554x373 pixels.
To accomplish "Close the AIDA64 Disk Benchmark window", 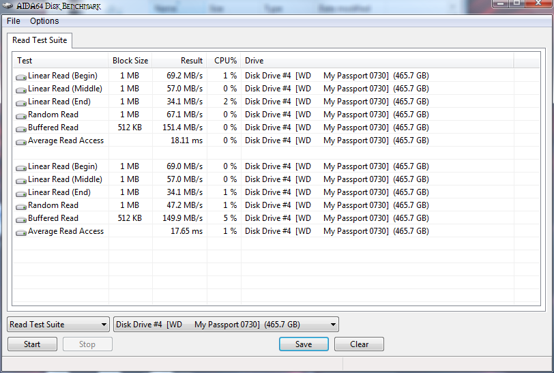I will (x=538, y=3).
